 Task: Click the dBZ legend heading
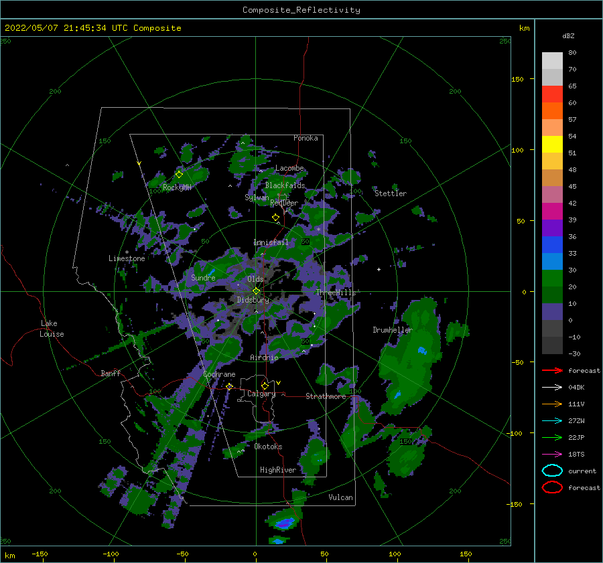(x=568, y=36)
